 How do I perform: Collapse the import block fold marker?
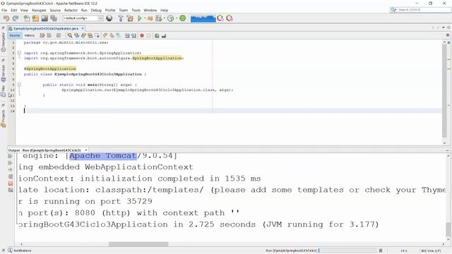(x=19, y=53)
